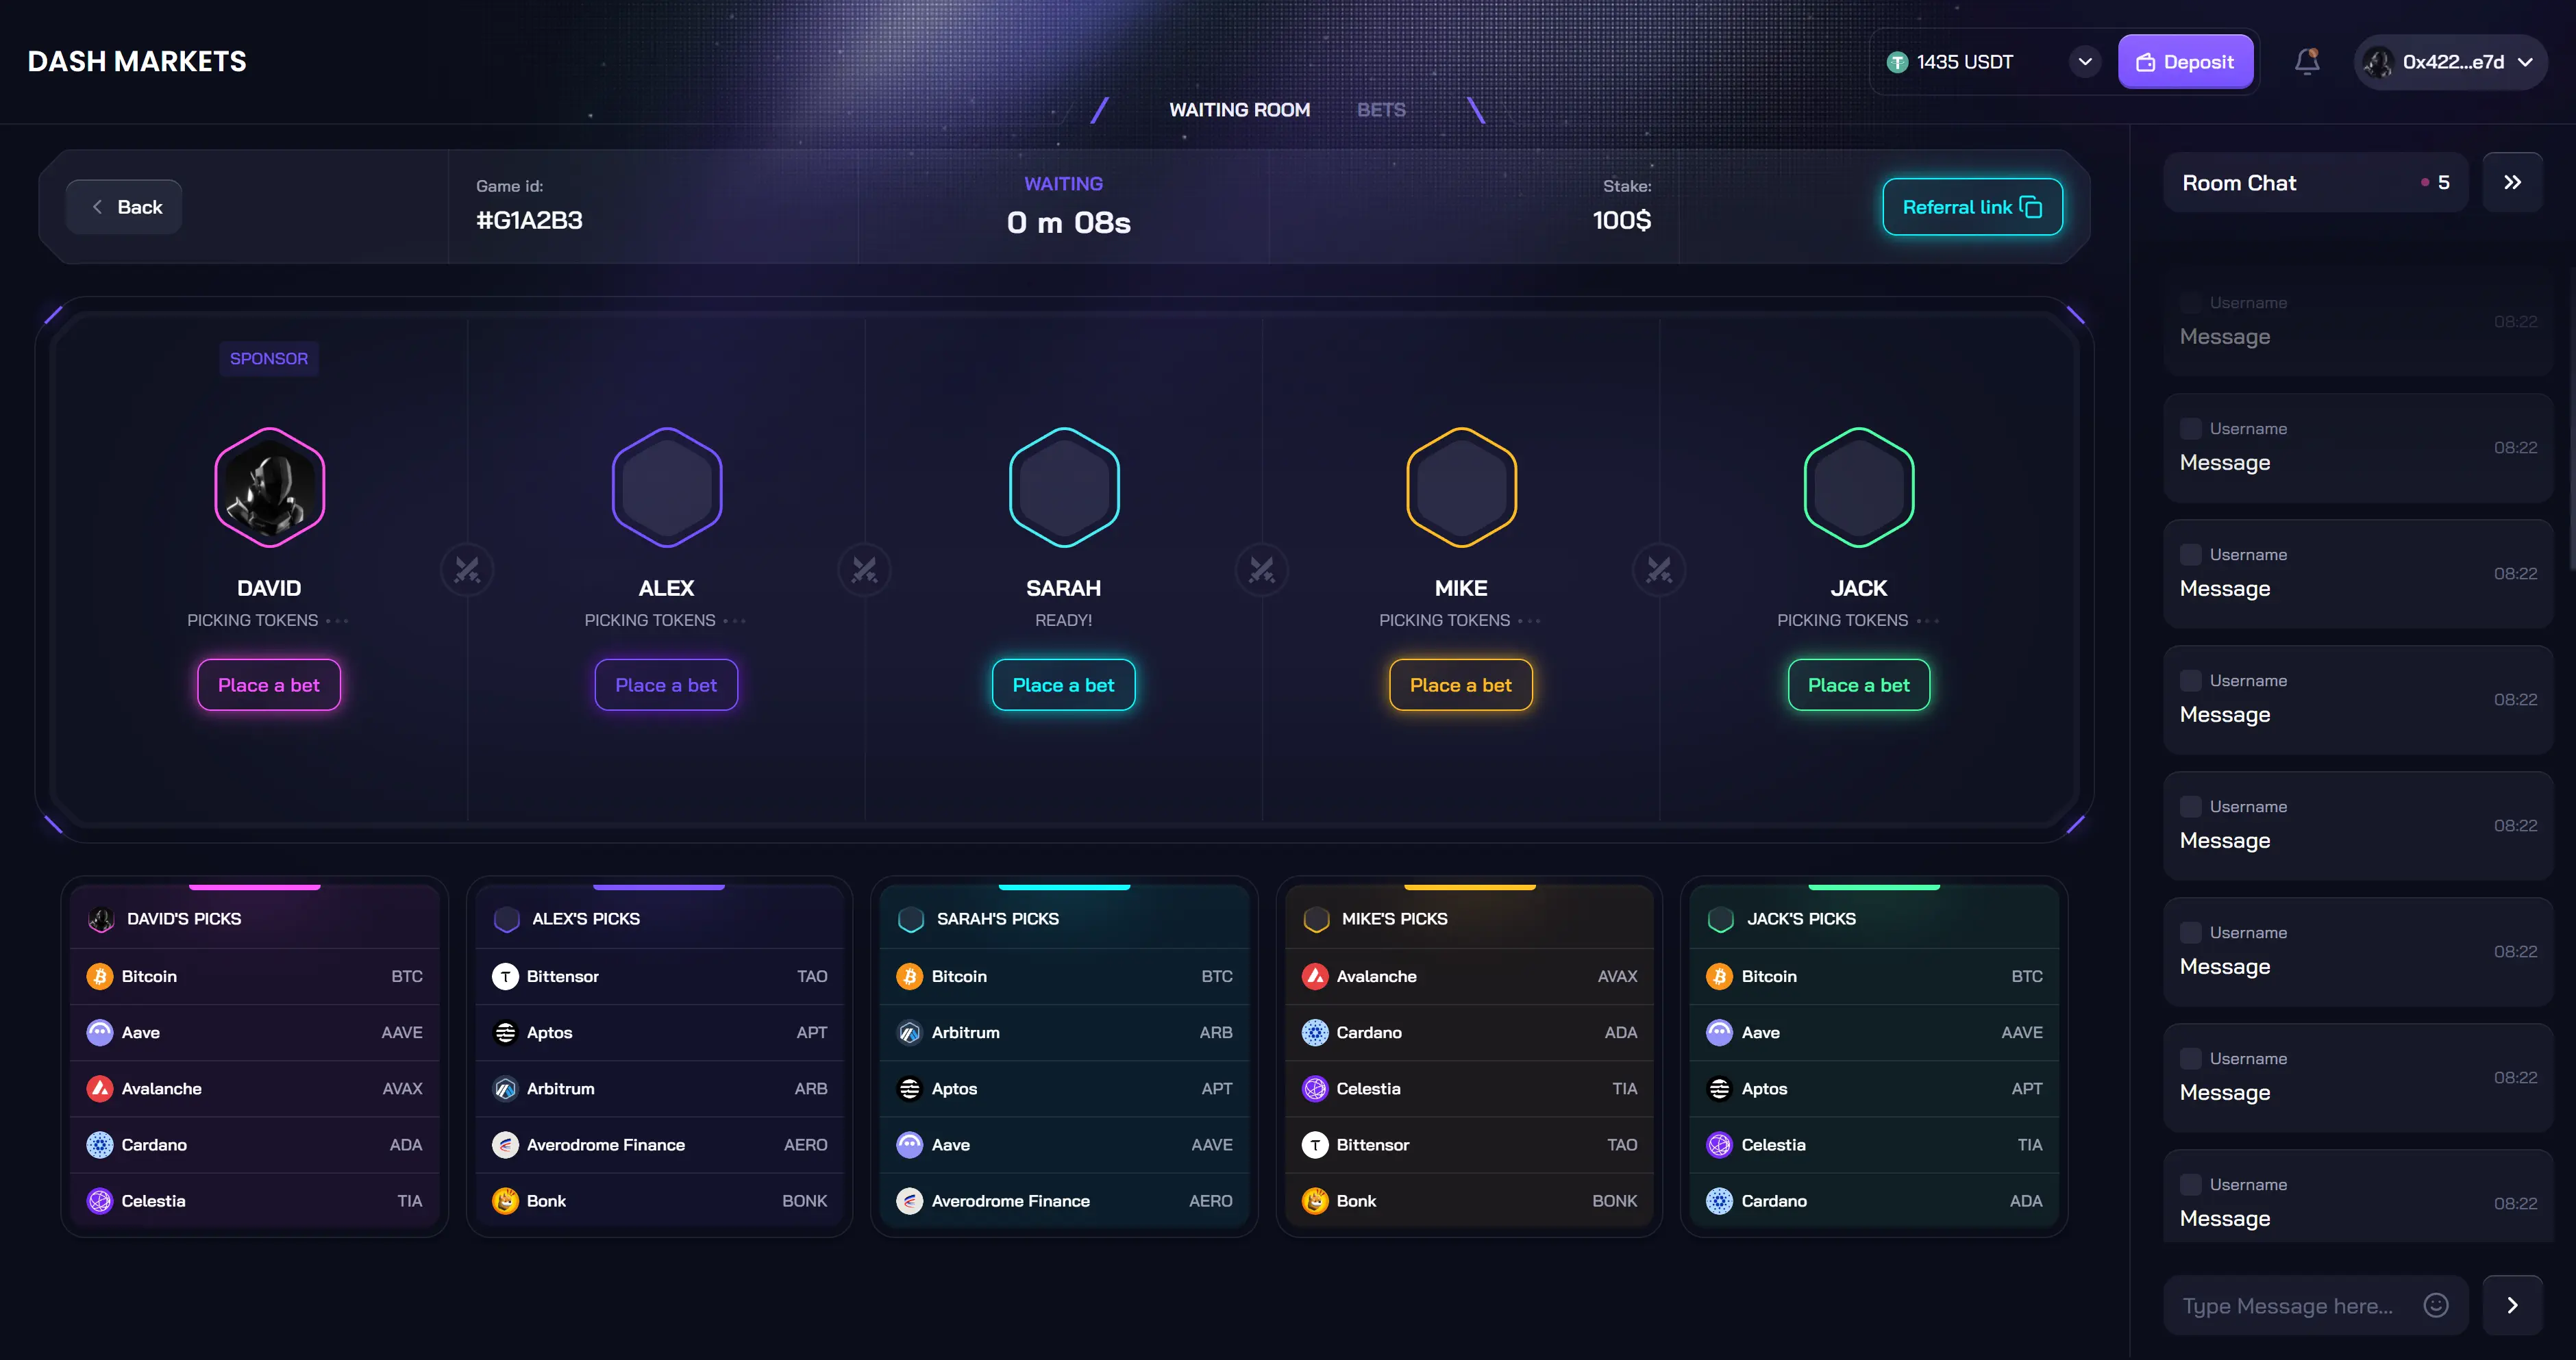Select Celestia TIA row in David's Picks

click(254, 1200)
